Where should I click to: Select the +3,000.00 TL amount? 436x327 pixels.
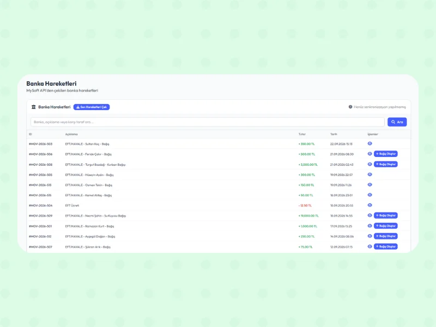(x=308, y=165)
